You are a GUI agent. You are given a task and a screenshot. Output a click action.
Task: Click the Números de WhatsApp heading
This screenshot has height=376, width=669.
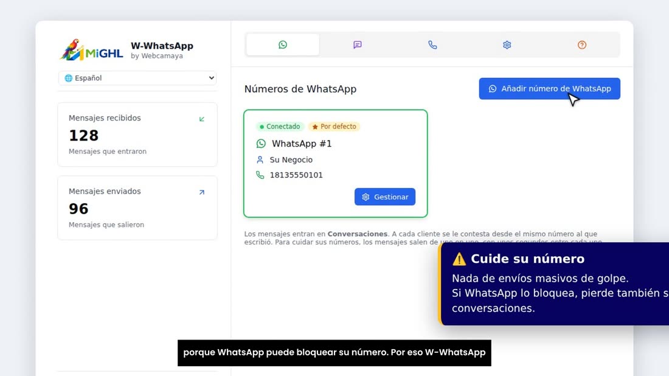point(300,89)
